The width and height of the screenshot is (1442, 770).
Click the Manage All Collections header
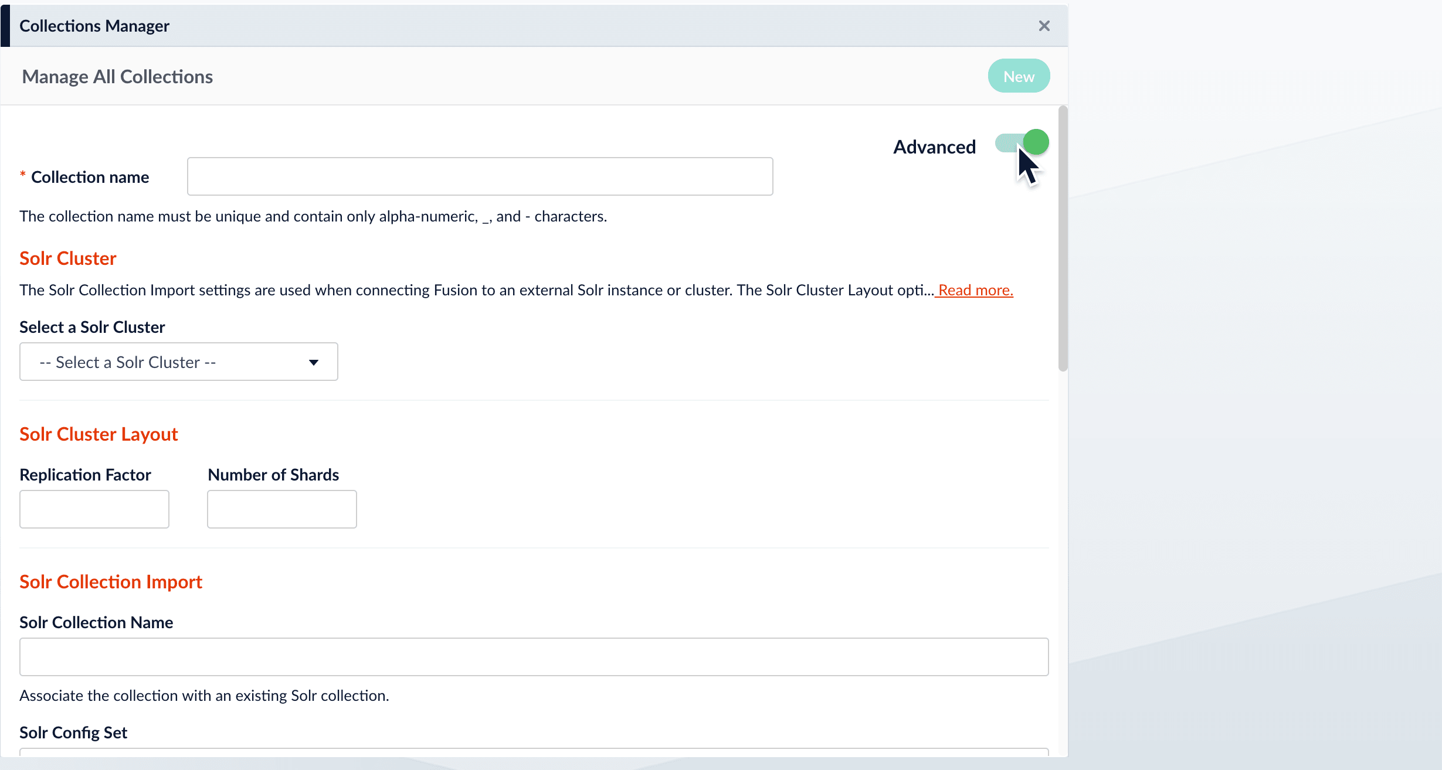coord(117,77)
